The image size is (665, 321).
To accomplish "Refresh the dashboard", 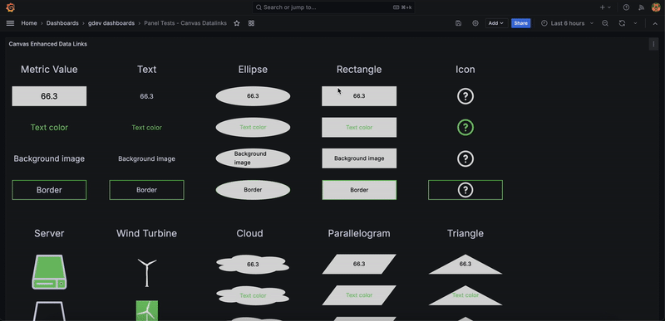I will pyautogui.click(x=622, y=23).
